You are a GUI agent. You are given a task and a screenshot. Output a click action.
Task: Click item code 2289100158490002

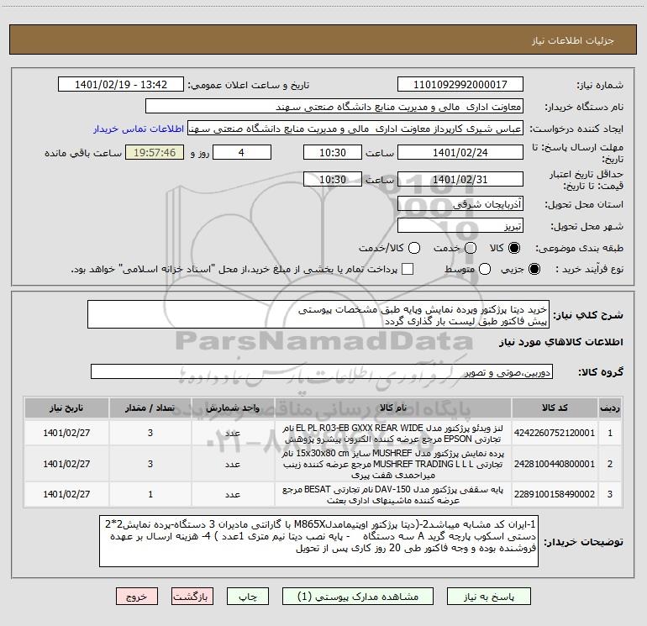click(x=555, y=494)
